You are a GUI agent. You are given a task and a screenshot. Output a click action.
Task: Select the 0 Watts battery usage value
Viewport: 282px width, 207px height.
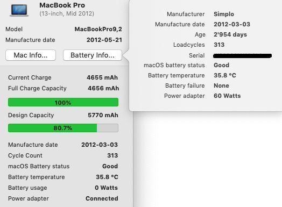107,188
